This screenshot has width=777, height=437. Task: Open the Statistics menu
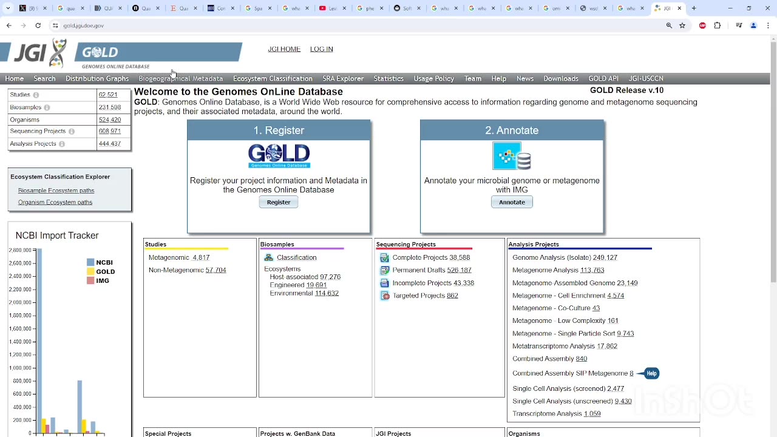pyautogui.click(x=388, y=79)
